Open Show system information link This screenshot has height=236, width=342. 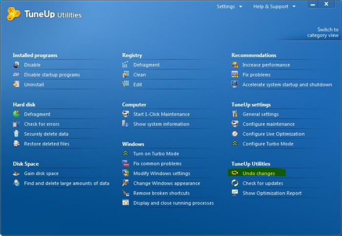[x=161, y=124]
